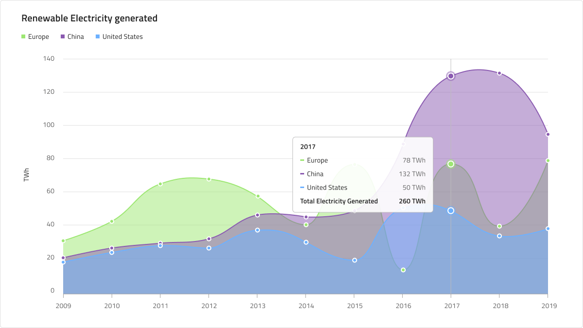This screenshot has height=328, width=583.
Task: Click the United States 2015 data point
Action: [x=355, y=260]
